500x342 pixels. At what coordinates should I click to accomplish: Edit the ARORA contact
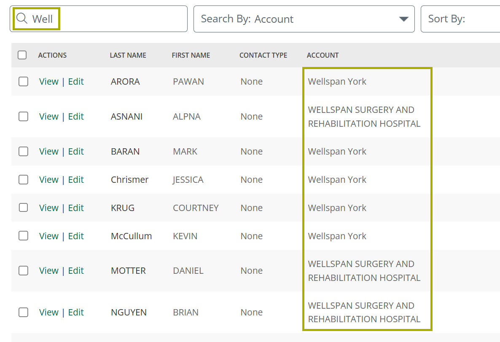[76, 82]
